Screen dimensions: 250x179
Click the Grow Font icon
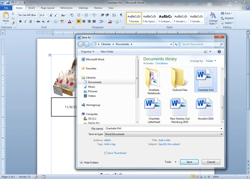click(51, 15)
